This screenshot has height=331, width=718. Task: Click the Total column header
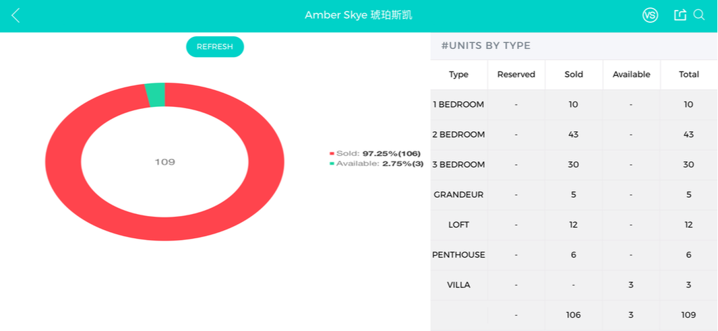tap(689, 75)
